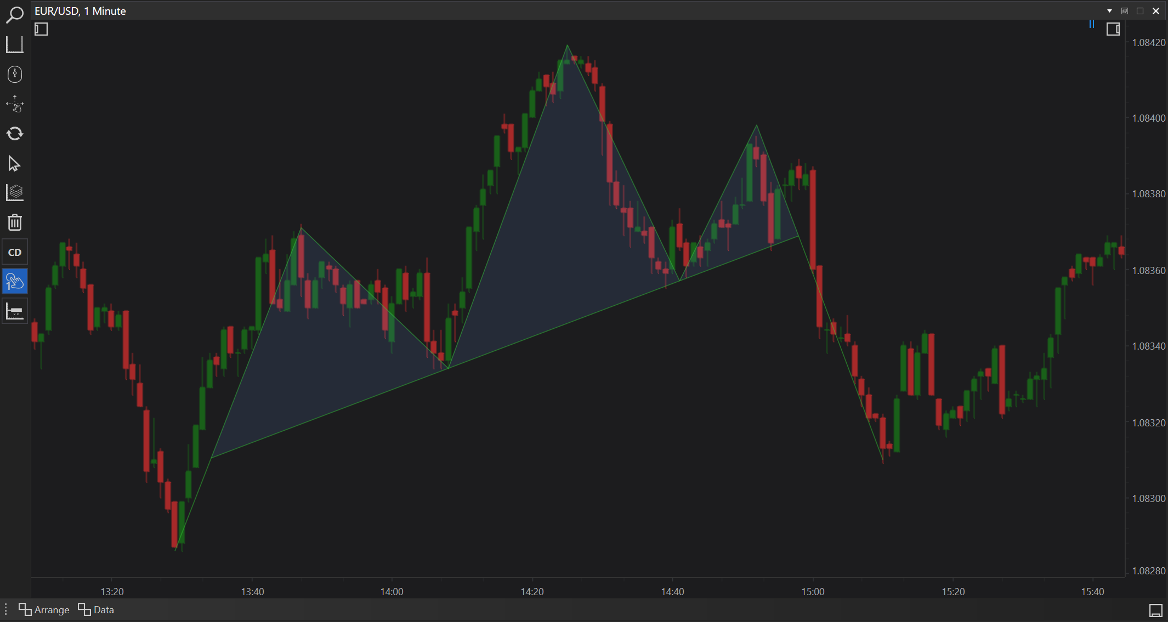Open the chart layers icon
The image size is (1168, 622).
[x=15, y=192]
